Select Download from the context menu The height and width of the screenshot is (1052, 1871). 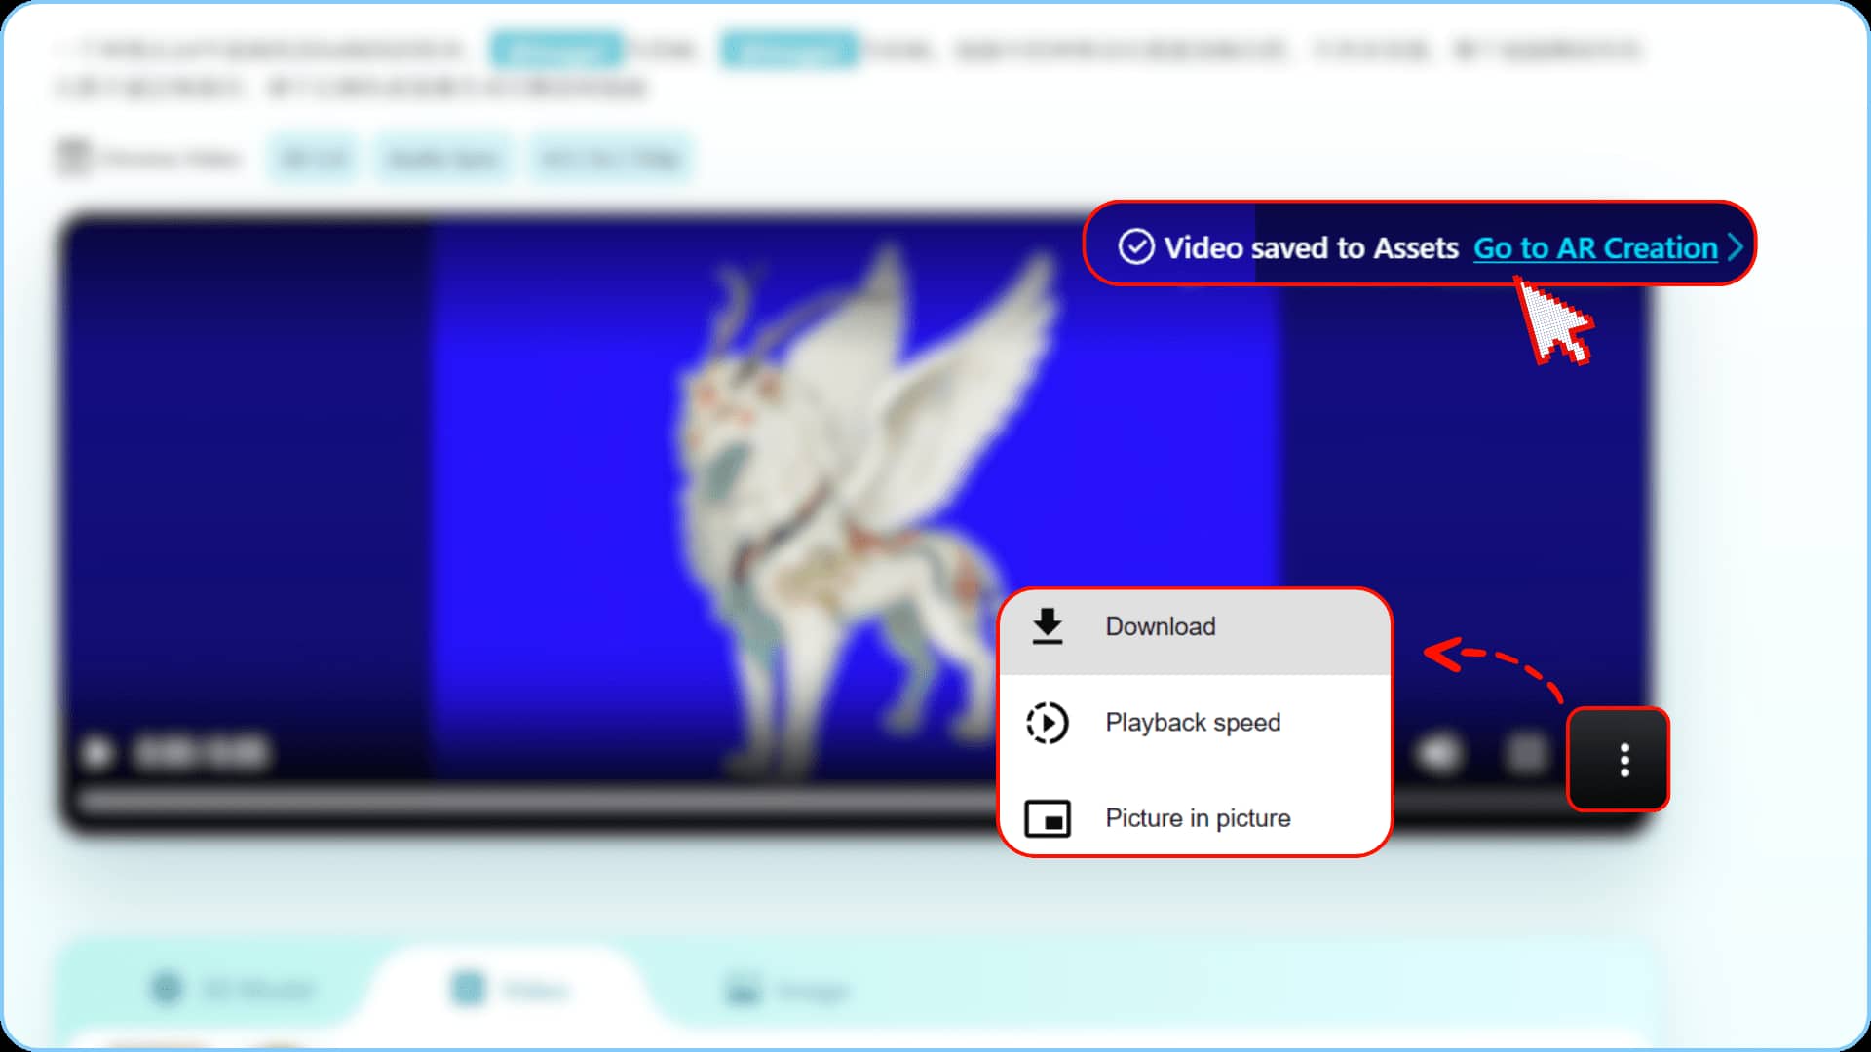pos(1160,626)
